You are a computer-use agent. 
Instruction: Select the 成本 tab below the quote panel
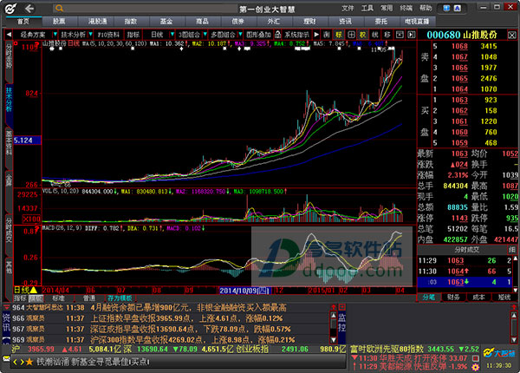tap(478, 298)
